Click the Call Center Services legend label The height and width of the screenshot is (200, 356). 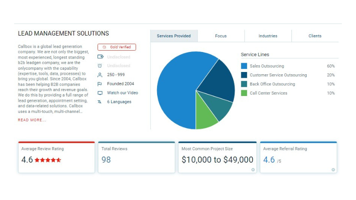click(268, 93)
